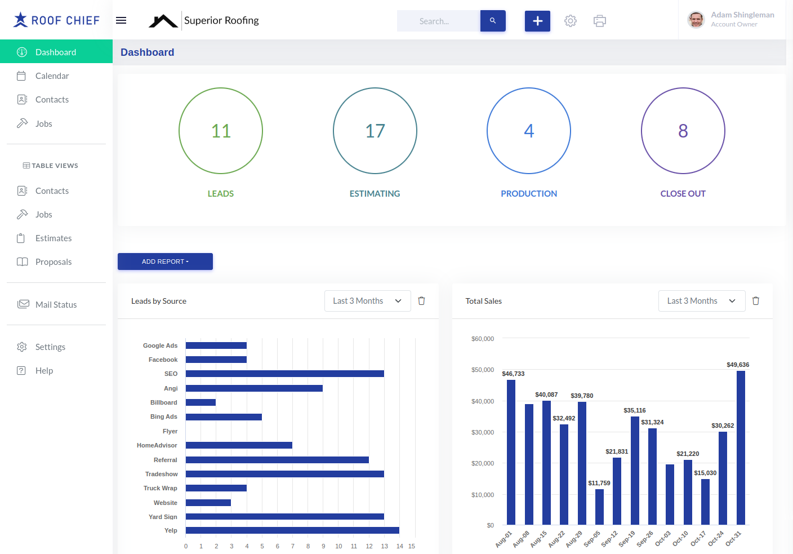Toggle the hamburger menu icon
This screenshot has width=793, height=554.
pos(121,20)
